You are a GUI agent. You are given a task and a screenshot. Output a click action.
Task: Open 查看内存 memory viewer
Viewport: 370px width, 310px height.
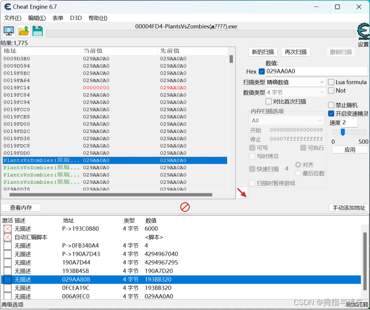pos(21,207)
